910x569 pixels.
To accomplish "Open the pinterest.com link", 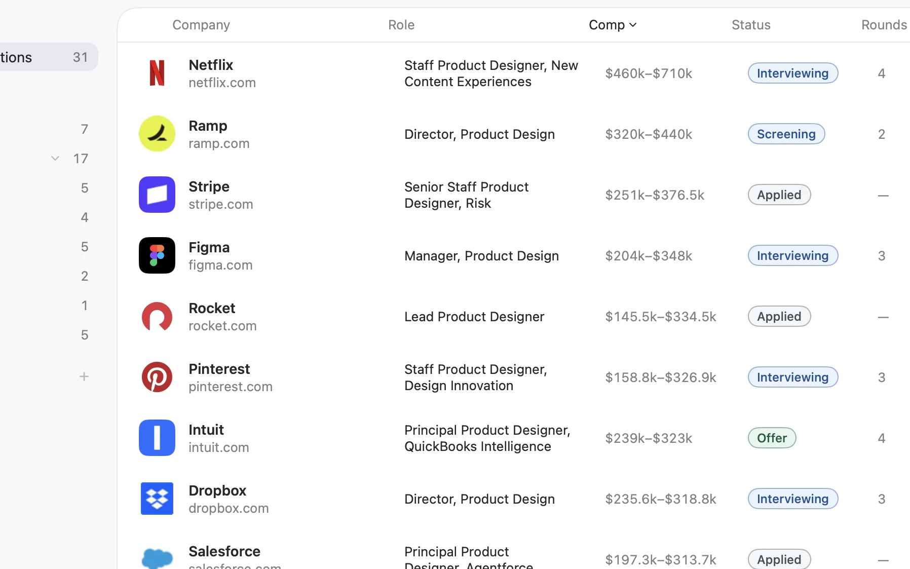I will click(x=231, y=387).
